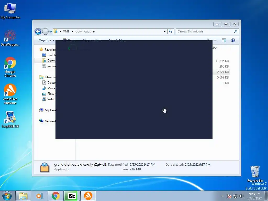Select Downloads in the navigation pane
This screenshot has width=268, height=201.
point(49,61)
